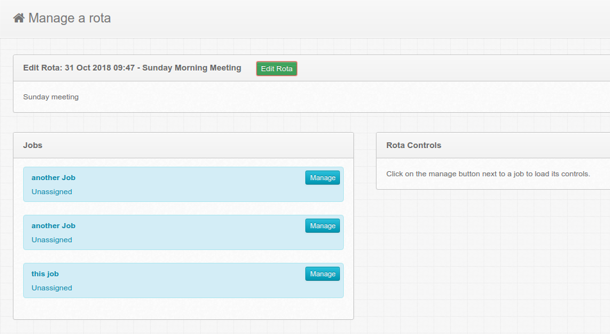Click the this job title text

click(45, 274)
